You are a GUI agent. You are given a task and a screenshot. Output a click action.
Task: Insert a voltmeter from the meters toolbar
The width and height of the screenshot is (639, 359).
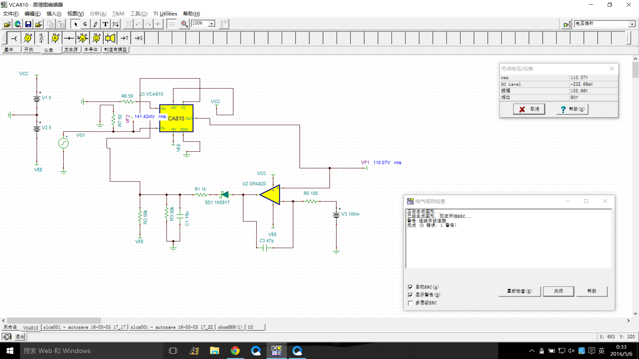[x=28, y=38]
